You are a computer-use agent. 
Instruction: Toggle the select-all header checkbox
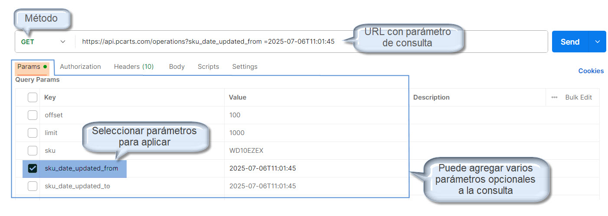(33, 97)
